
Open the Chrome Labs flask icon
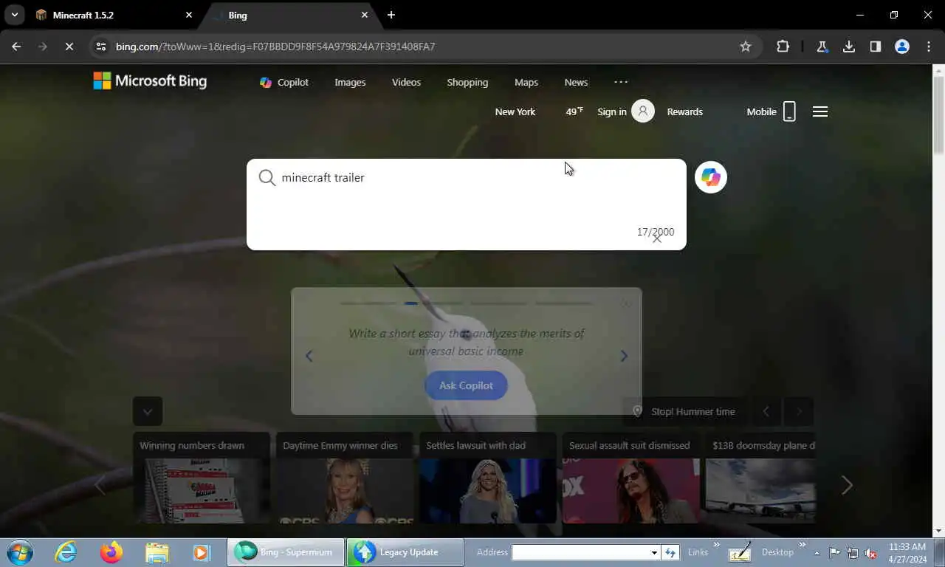(x=822, y=47)
